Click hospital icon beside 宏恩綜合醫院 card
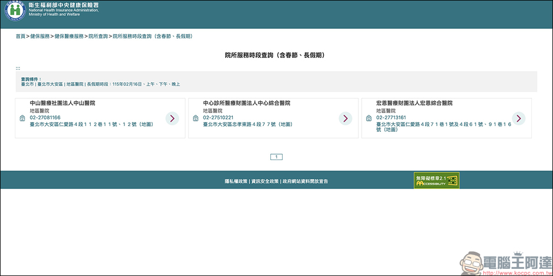This screenshot has height=276, width=553. pos(368,118)
